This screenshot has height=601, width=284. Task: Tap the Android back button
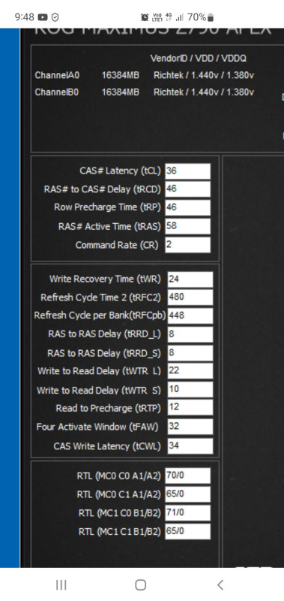[220, 584]
